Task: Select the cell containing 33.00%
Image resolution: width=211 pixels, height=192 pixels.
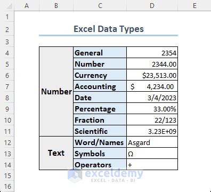Action: (x=152, y=109)
